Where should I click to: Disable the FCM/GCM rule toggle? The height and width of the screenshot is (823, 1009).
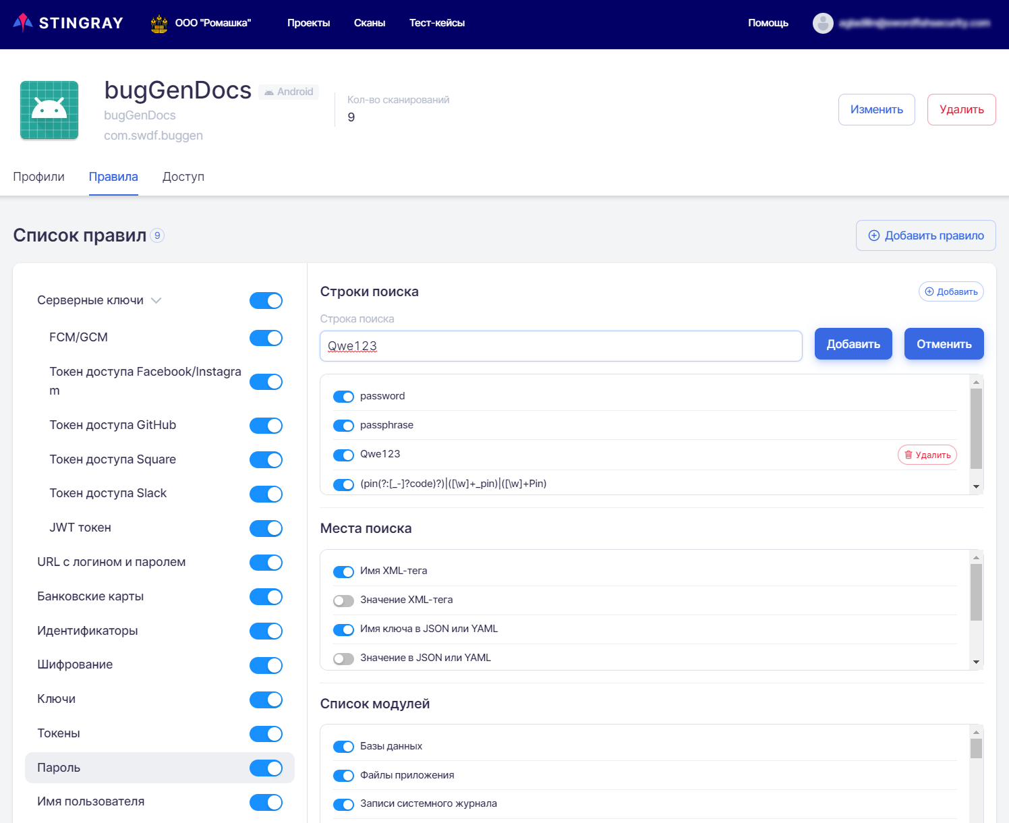click(x=266, y=338)
